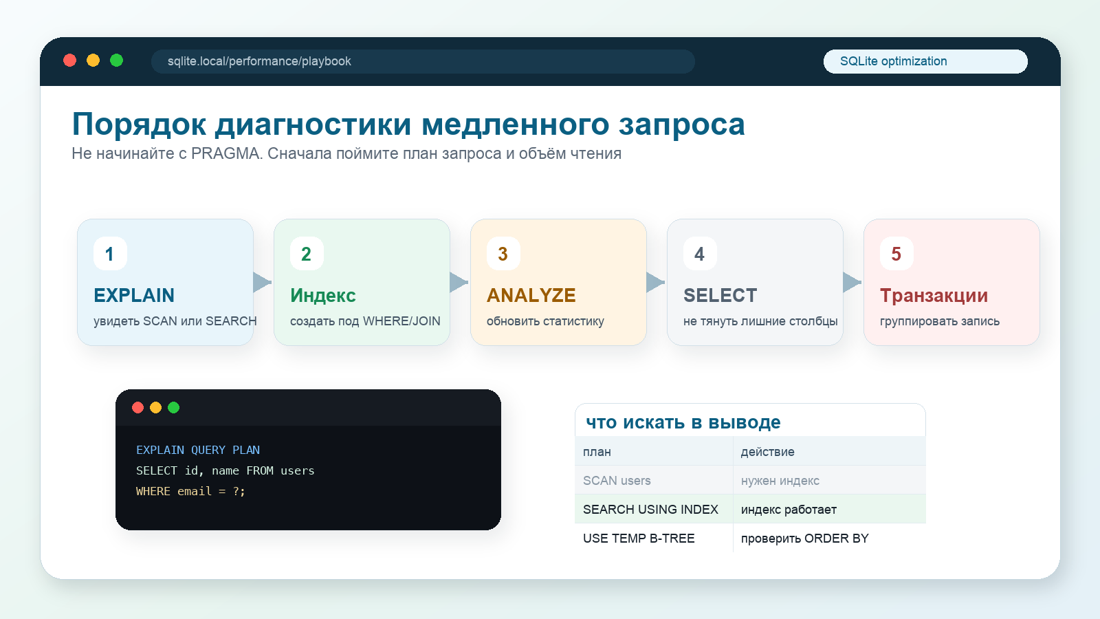Image resolution: width=1100 pixels, height=619 pixels.
Task: Click the green dot in code window
Action: (173, 408)
